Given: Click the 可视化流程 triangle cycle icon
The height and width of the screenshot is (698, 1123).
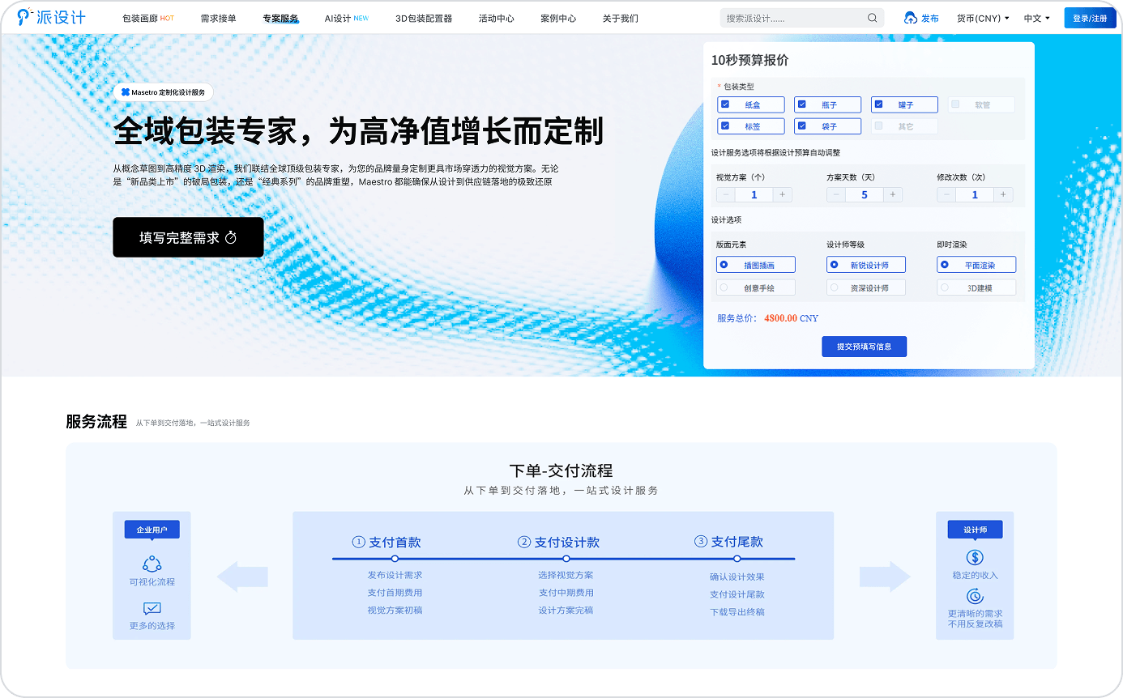Looking at the screenshot, I should coord(152,564).
